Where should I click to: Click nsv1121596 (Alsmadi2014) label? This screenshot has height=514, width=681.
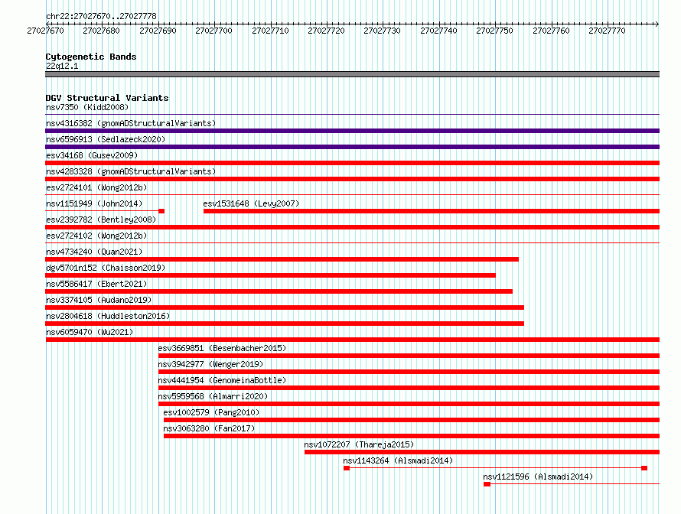pos(538,477)
